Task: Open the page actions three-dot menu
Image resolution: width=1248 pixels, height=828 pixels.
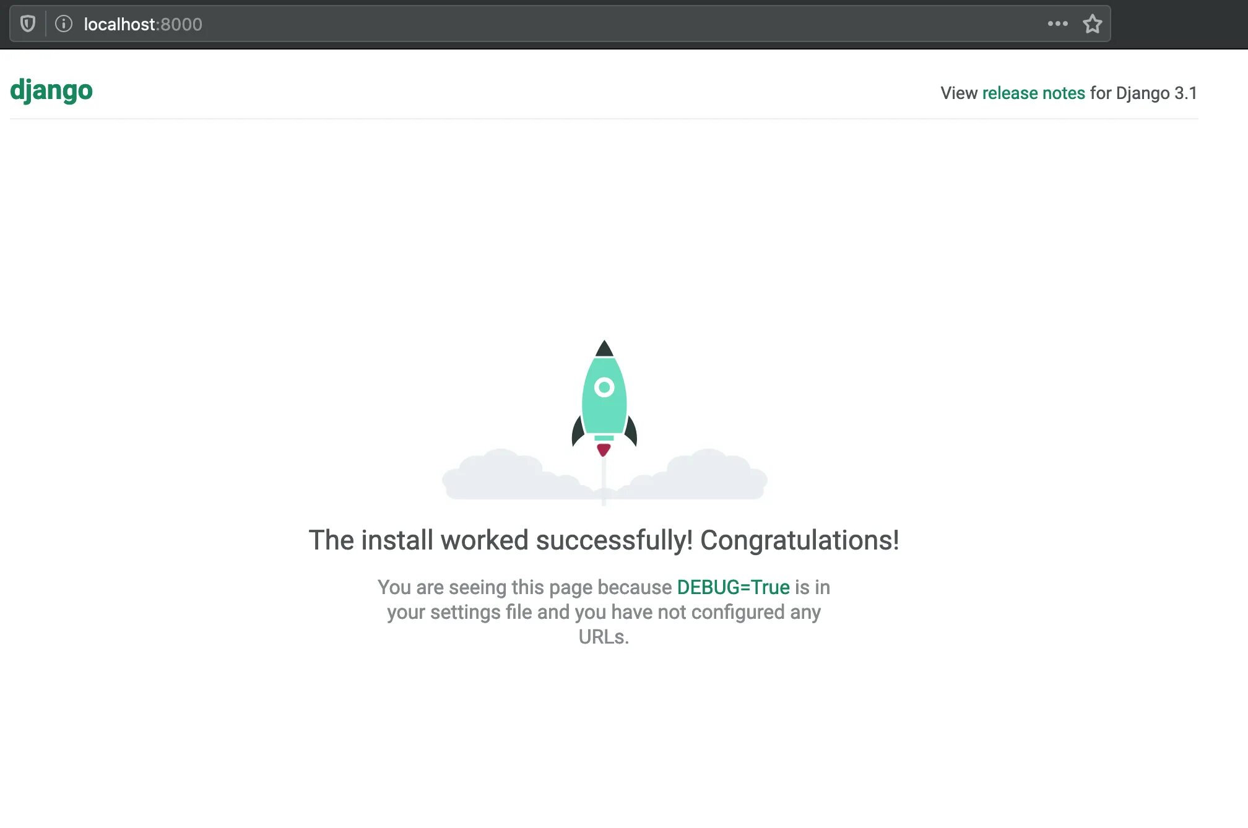Action: 1057,24
